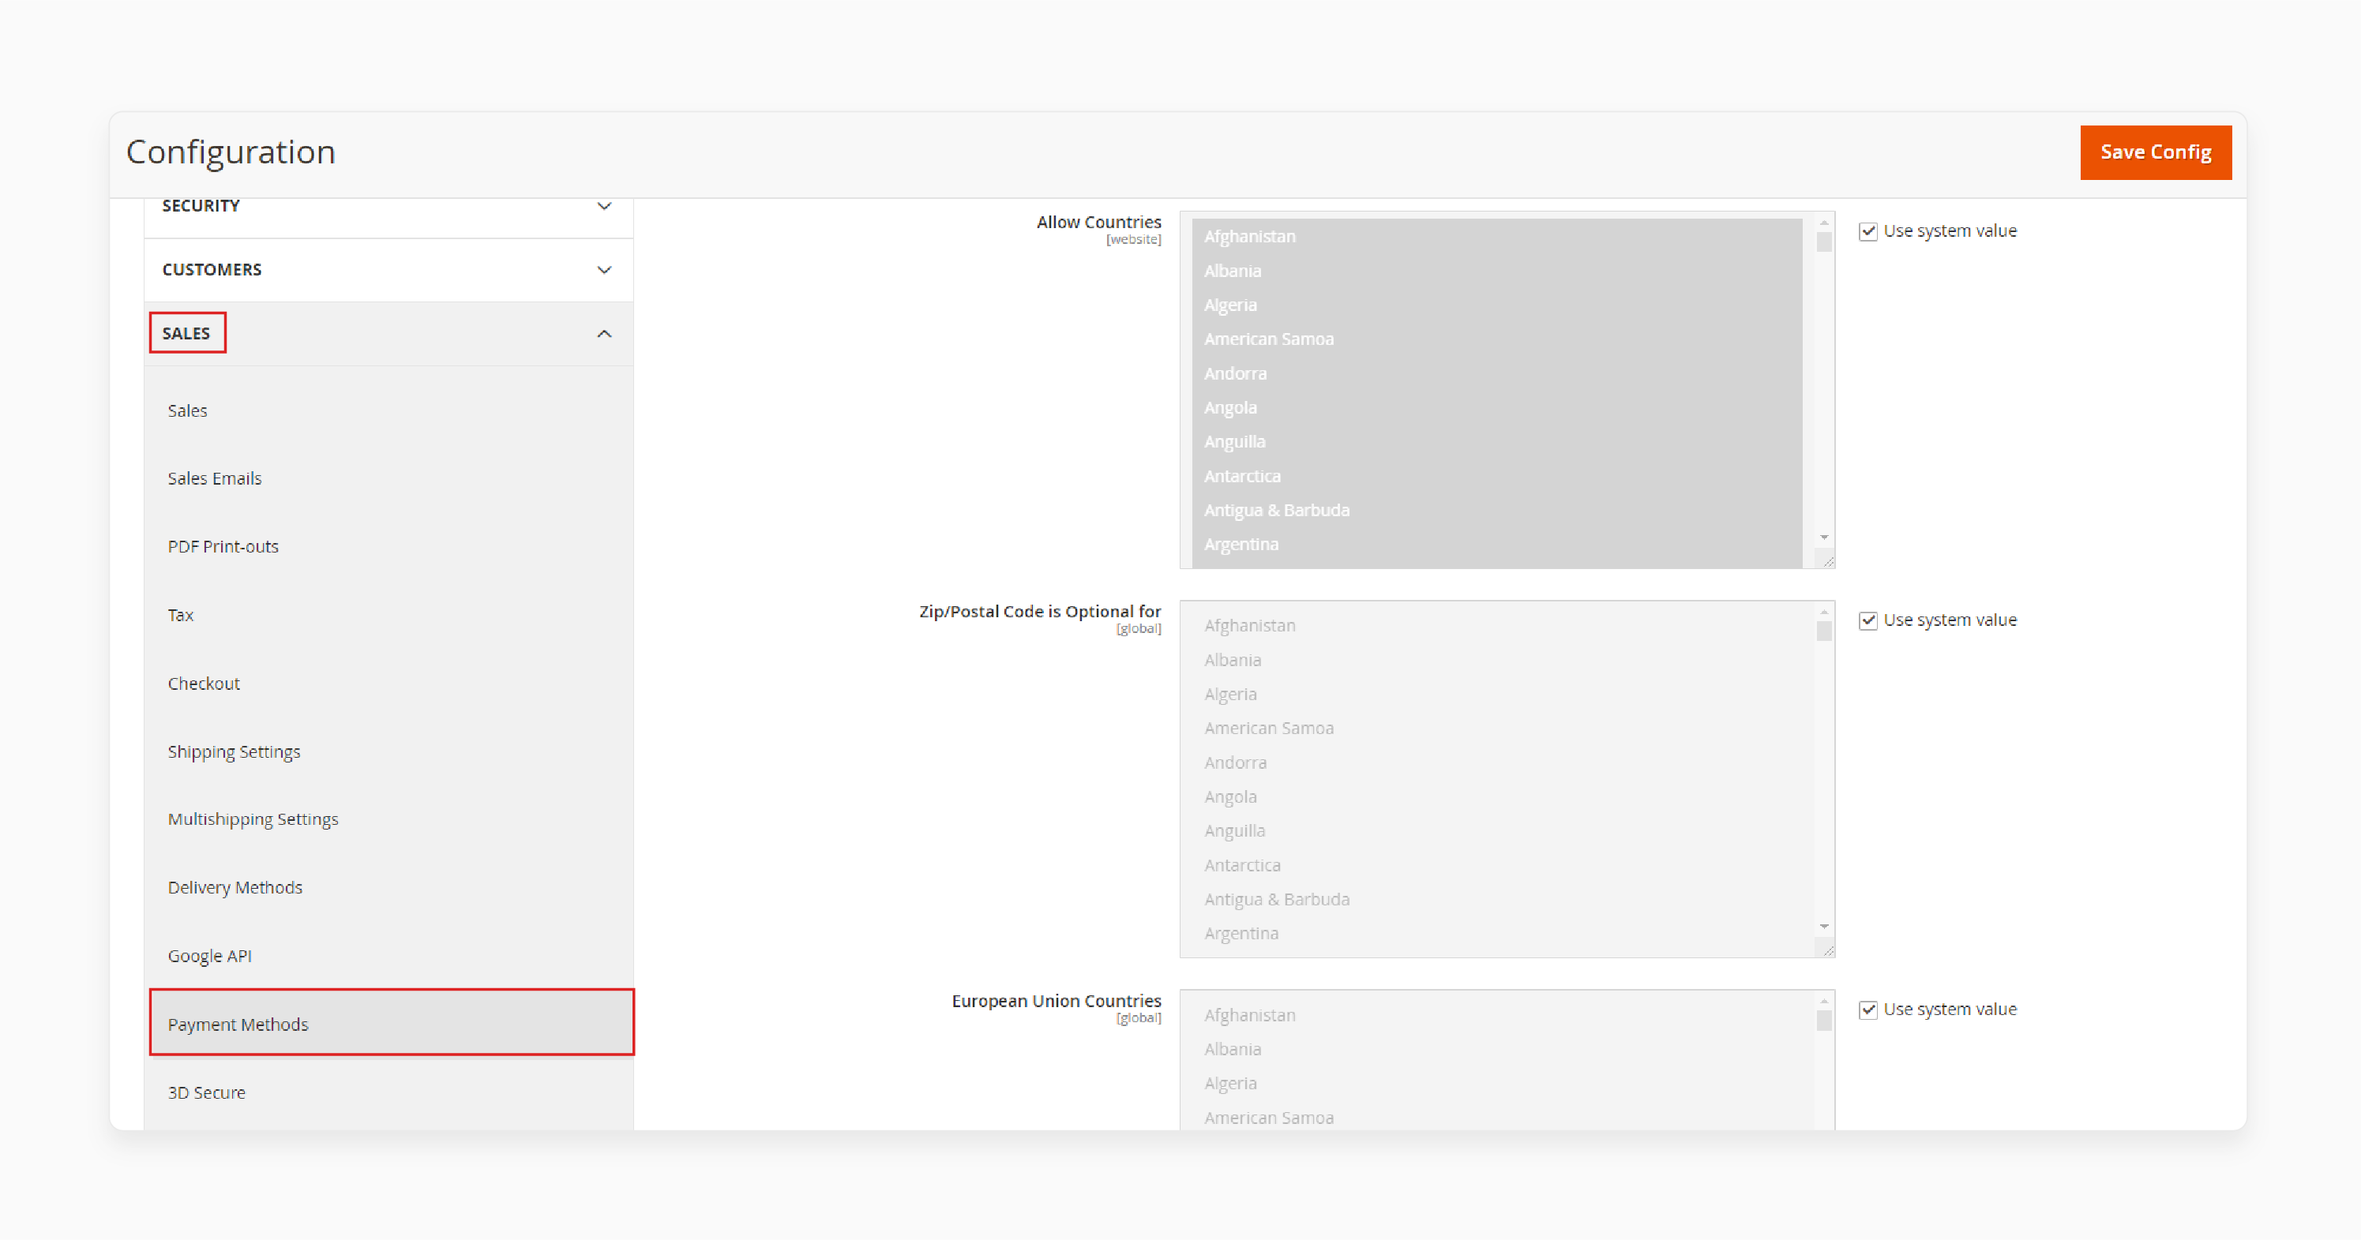
Task: Toggle Use system value for Allow Countries
Action: [x=1869, y=230]
